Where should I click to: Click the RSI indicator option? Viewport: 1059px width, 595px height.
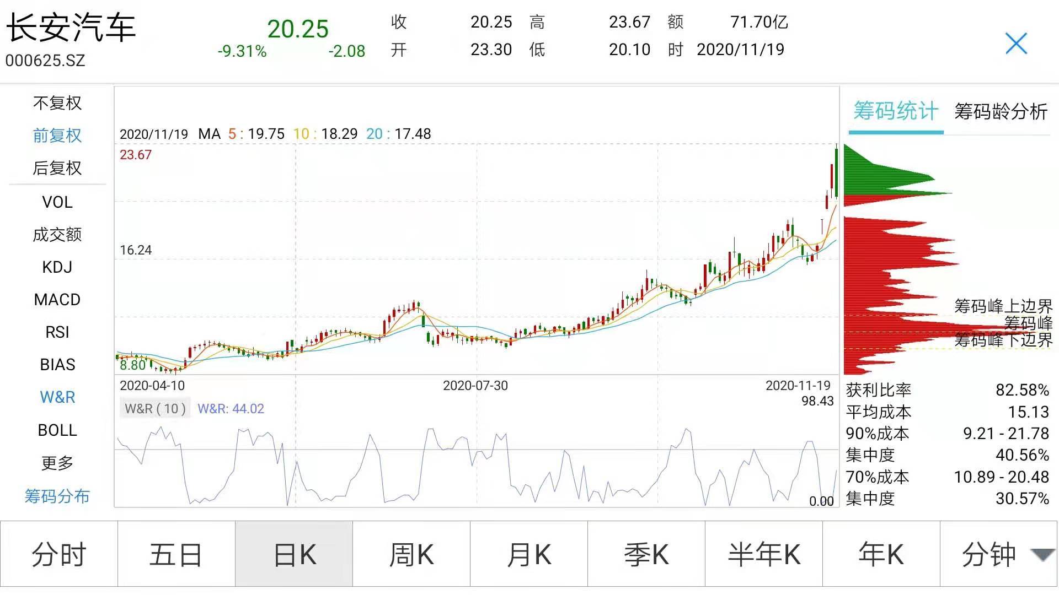[57, 332]
